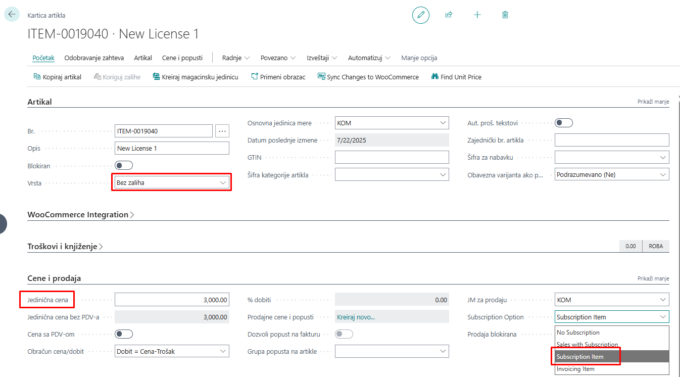Screen dimensions: 680x377
Task: Click Kreiraj magacinsku jedinicu action
Action: [195, 77]
